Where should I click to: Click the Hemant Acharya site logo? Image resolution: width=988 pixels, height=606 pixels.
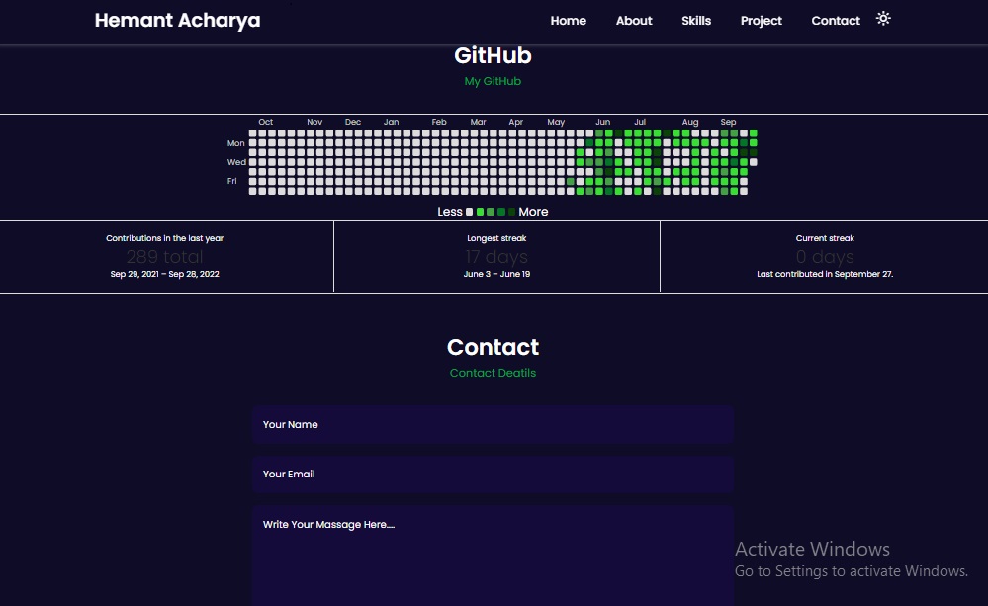[177, 20]
